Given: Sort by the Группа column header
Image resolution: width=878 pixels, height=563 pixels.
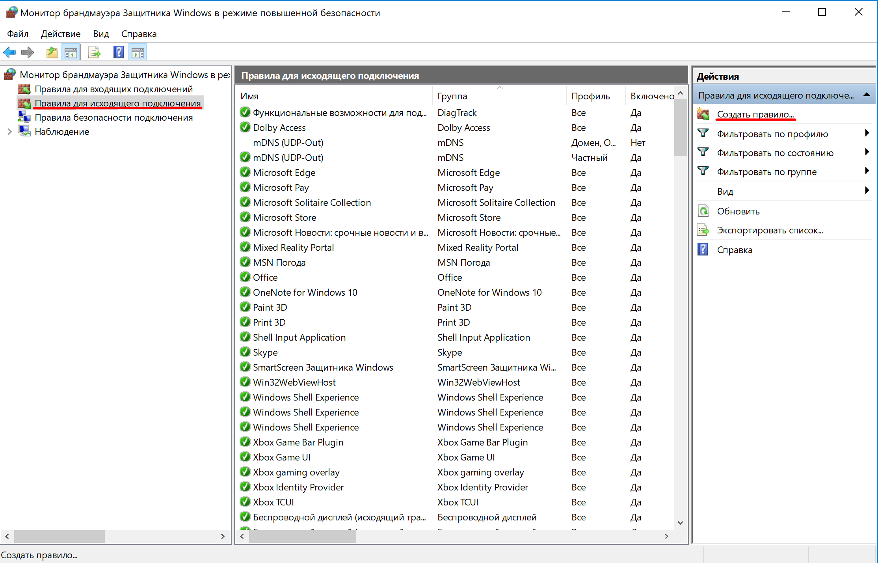Looking at the screenshot, I should 499,96.
